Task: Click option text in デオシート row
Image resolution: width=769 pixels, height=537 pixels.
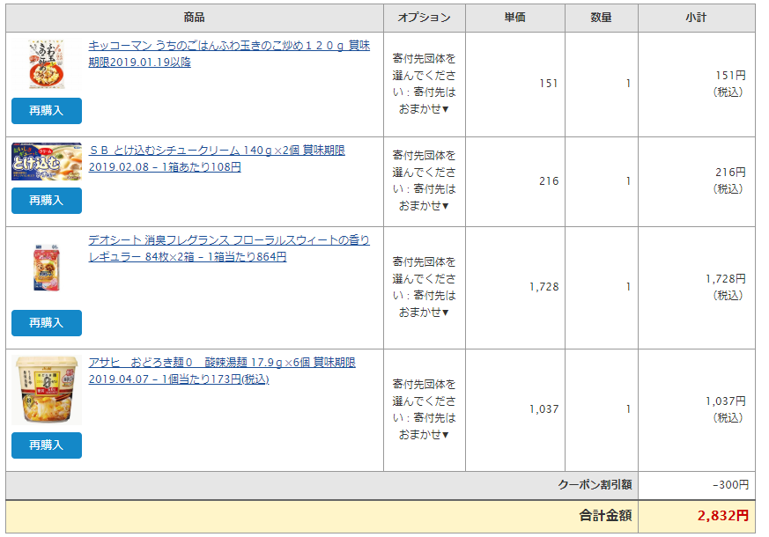Action: click(425, 287)
